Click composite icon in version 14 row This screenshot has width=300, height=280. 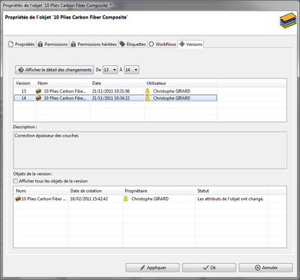(x=38, y=98)
